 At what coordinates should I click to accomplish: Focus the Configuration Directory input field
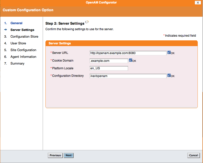(x=128, y=76)
